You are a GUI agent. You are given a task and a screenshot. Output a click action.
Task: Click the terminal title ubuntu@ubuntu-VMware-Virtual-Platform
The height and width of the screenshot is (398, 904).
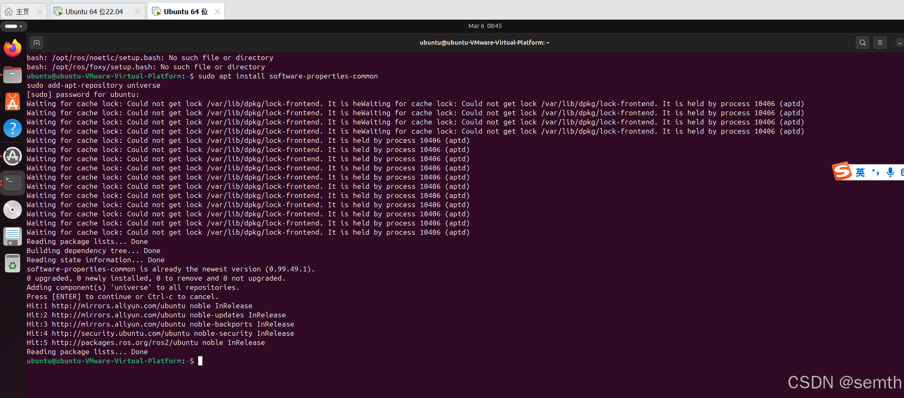[485, 43]
